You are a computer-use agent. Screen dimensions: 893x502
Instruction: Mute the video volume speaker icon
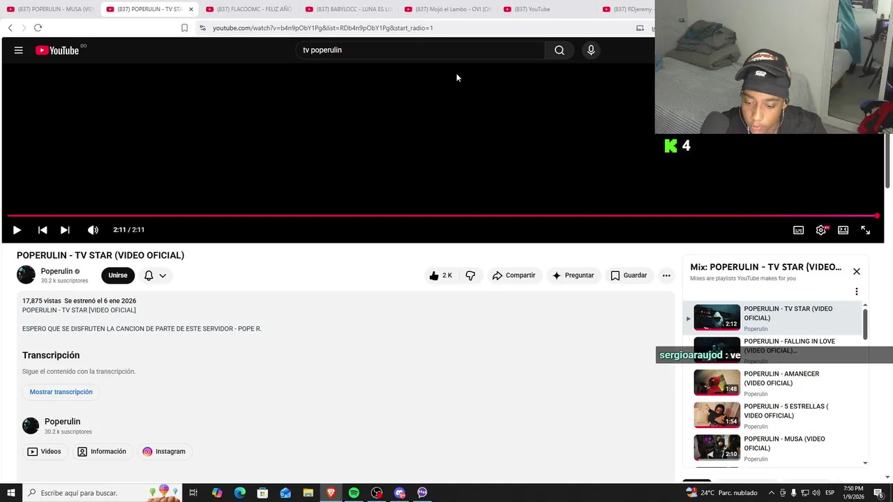click(x=93, y=230)
